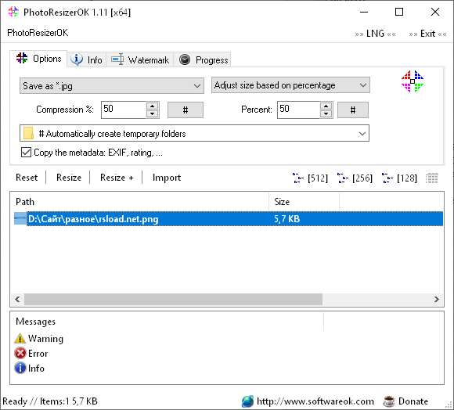This screenshot has height=410, width=454.
Task: Select the Options tab
Action: (38, 59)
